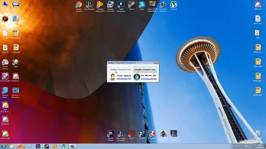The height and width of the screenshot is (149, 266).
Task: Open Windows Explorer from the taskbar
Action: [12, 146]
